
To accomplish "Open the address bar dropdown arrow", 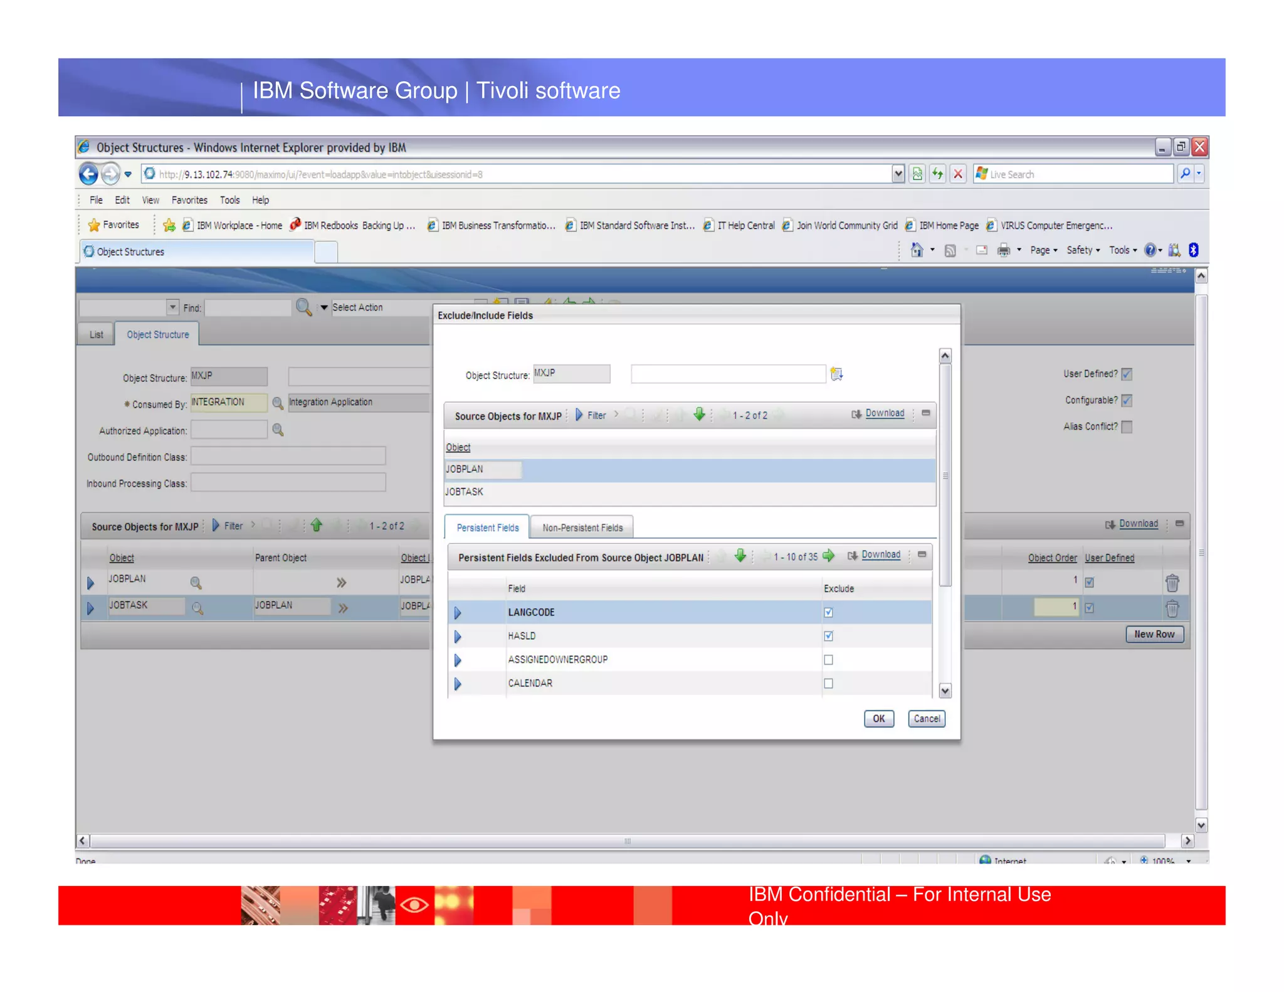I will (898, 174).
